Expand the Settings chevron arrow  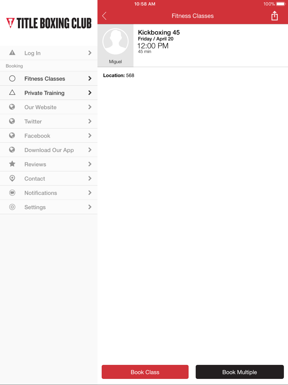point(90,207)
